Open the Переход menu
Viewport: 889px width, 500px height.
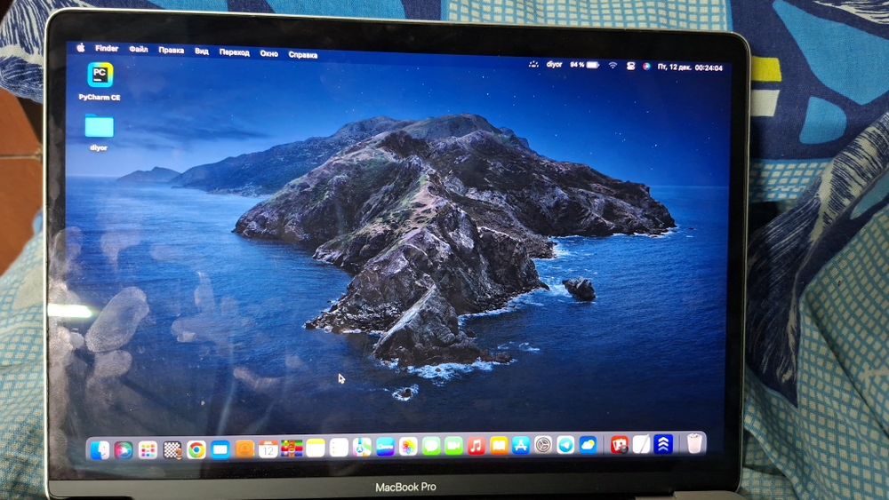[234, 52]
